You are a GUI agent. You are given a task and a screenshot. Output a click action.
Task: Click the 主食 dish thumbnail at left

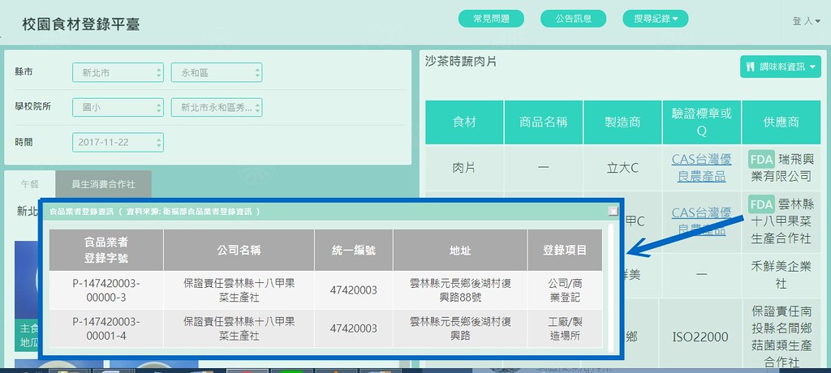point(28,297)
